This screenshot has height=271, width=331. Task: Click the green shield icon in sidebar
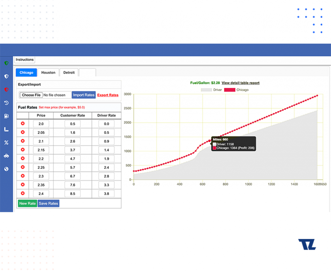[6, 63]
